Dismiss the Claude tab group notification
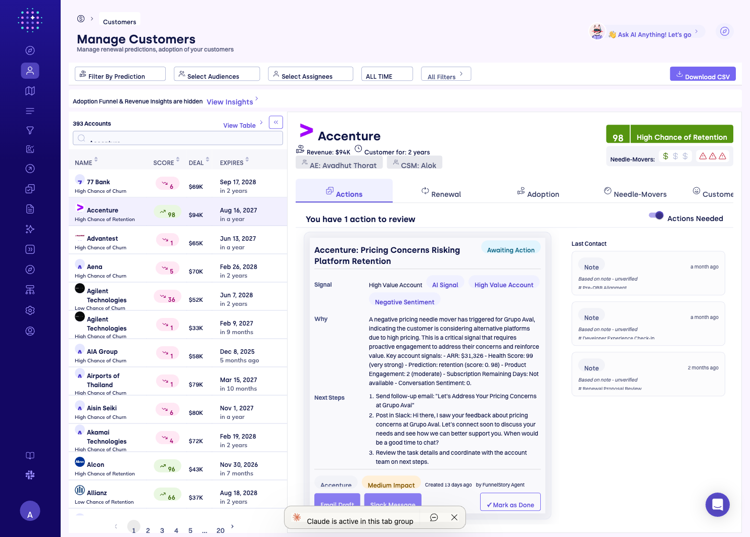The height and width of the screenshot is (537, 750). coord(454,517)
